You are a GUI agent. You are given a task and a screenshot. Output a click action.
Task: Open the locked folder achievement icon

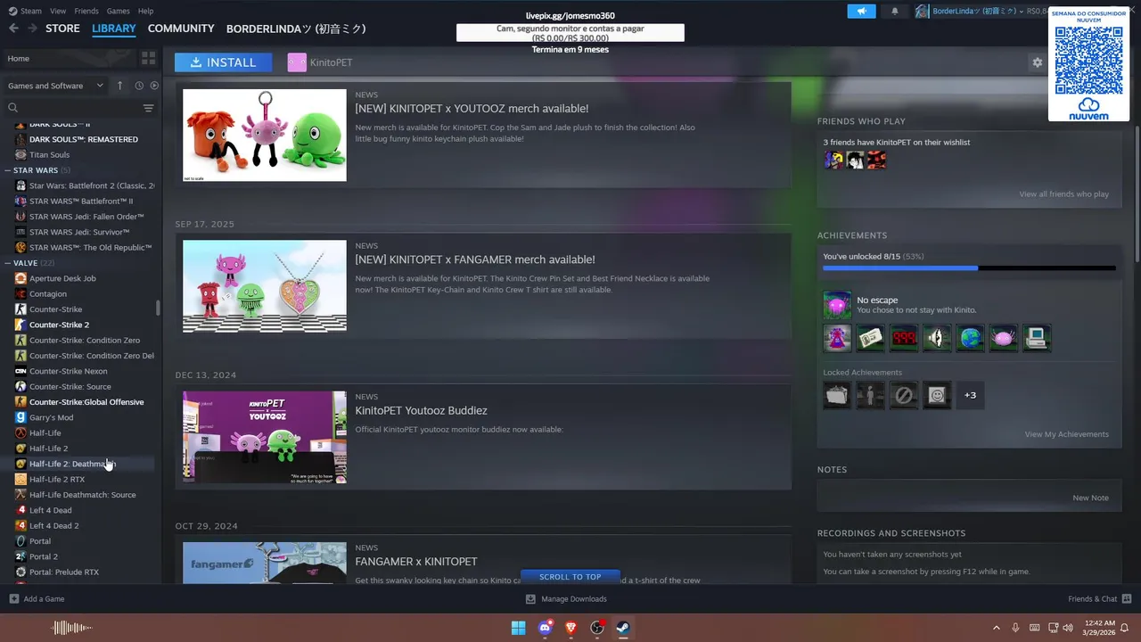(837, 395)
